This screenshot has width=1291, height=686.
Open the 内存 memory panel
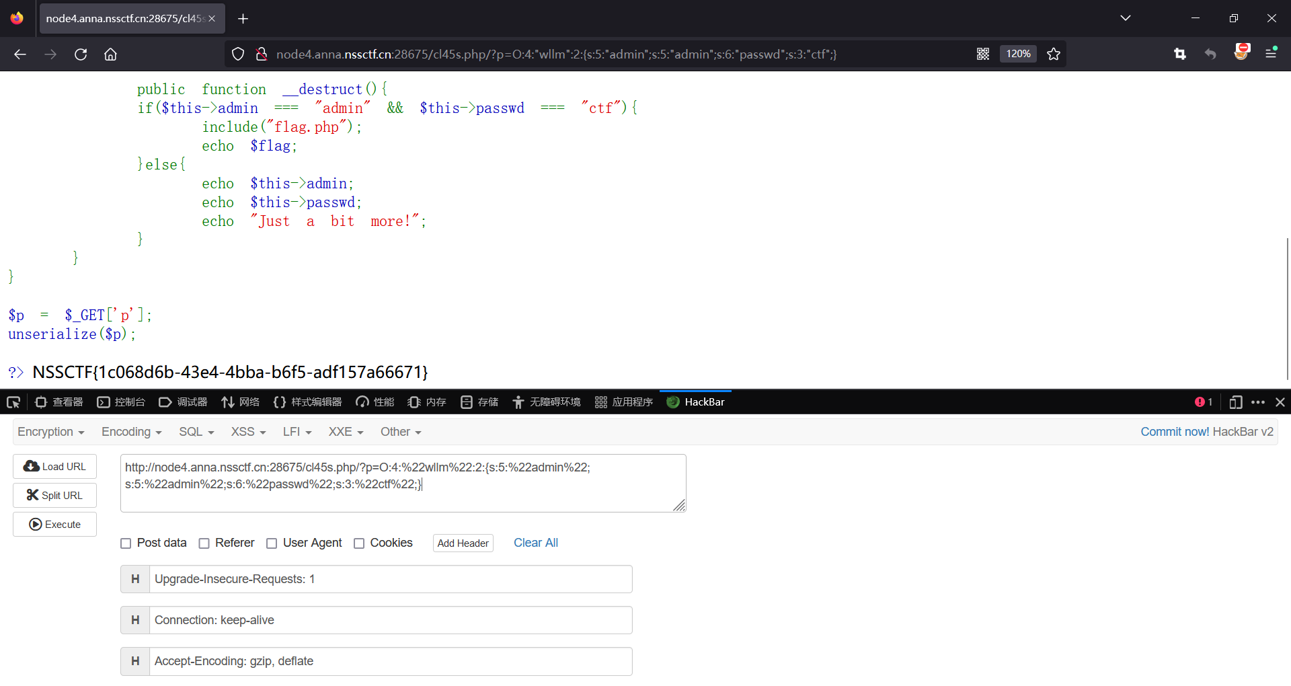coord(427,402)
